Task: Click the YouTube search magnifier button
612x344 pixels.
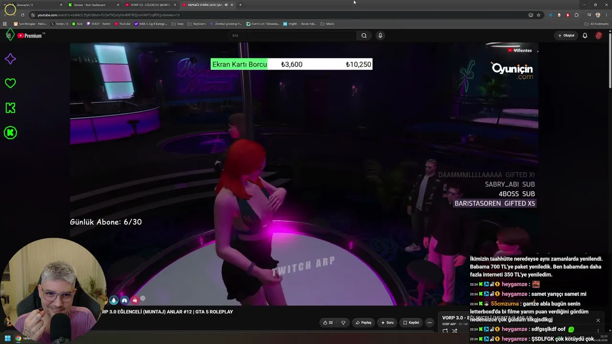Action: tap(364, 35)
